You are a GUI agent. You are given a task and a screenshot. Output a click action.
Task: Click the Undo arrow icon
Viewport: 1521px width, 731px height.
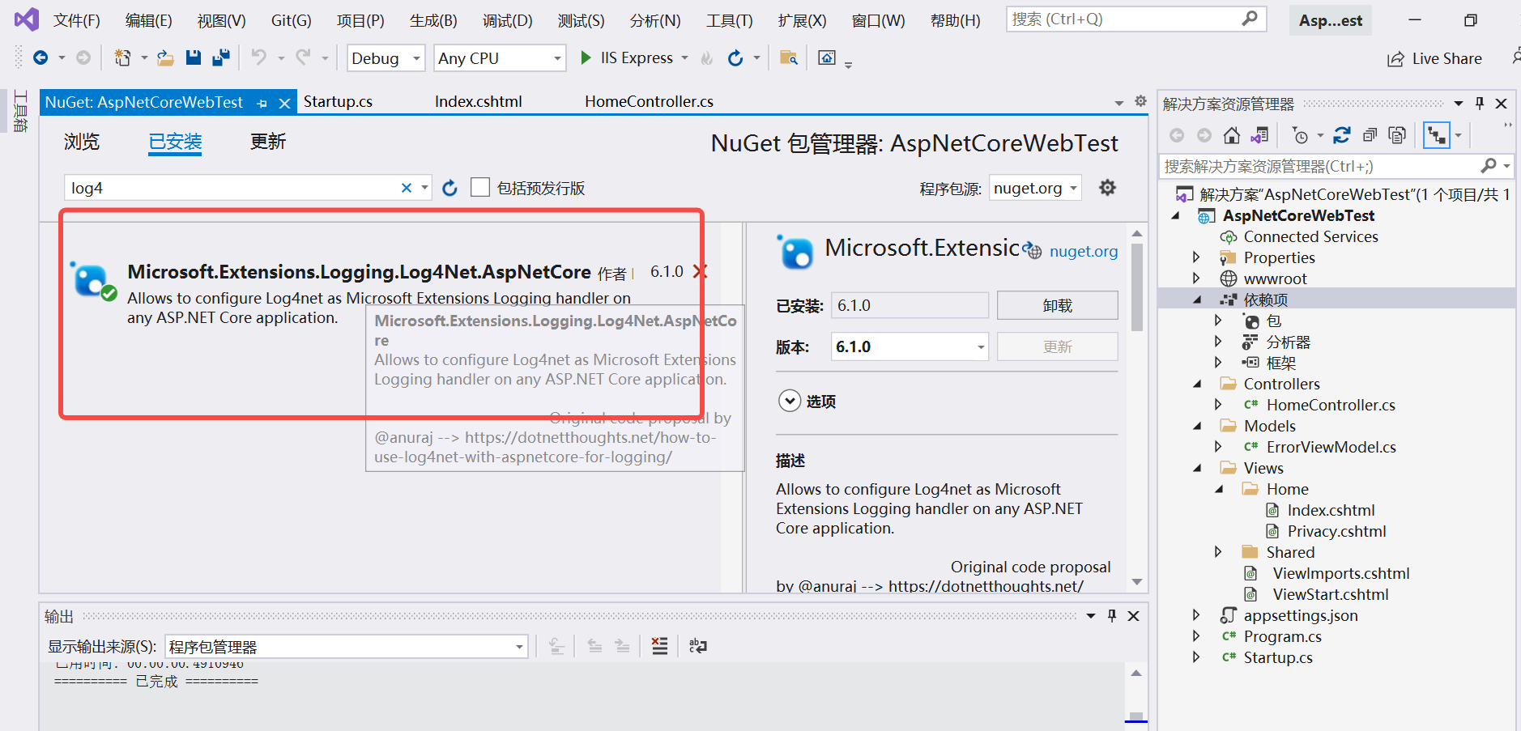[258, 57]
